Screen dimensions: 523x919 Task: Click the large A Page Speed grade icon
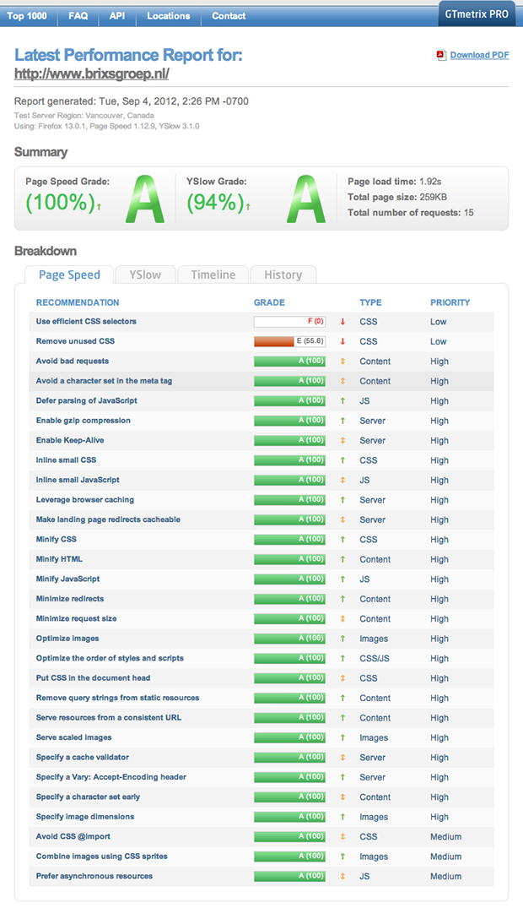(x=145, y=198)
